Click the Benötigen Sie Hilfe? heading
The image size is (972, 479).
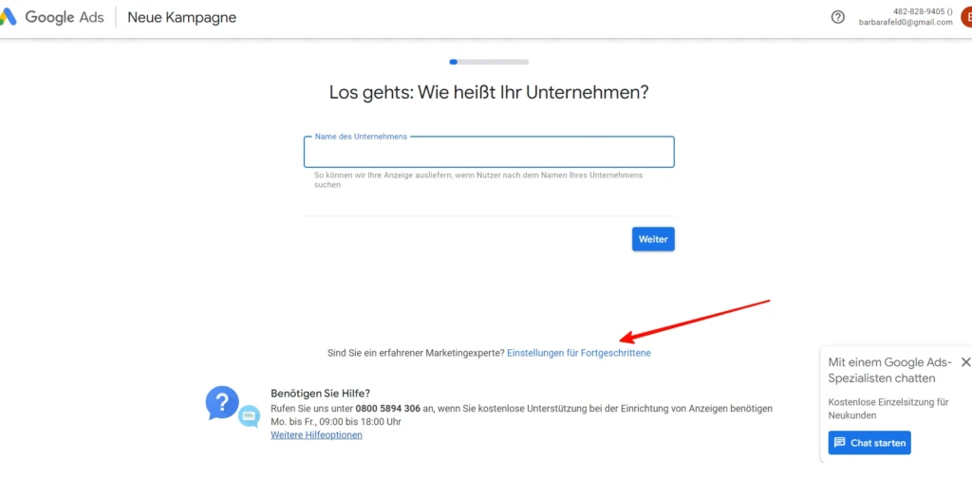[x=321, y=394]
